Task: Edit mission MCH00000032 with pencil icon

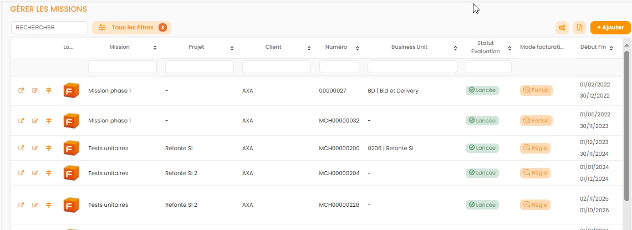Action: point(35,120)
